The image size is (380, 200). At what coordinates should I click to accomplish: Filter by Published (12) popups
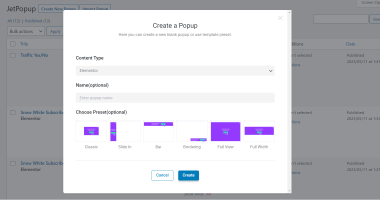37,21
